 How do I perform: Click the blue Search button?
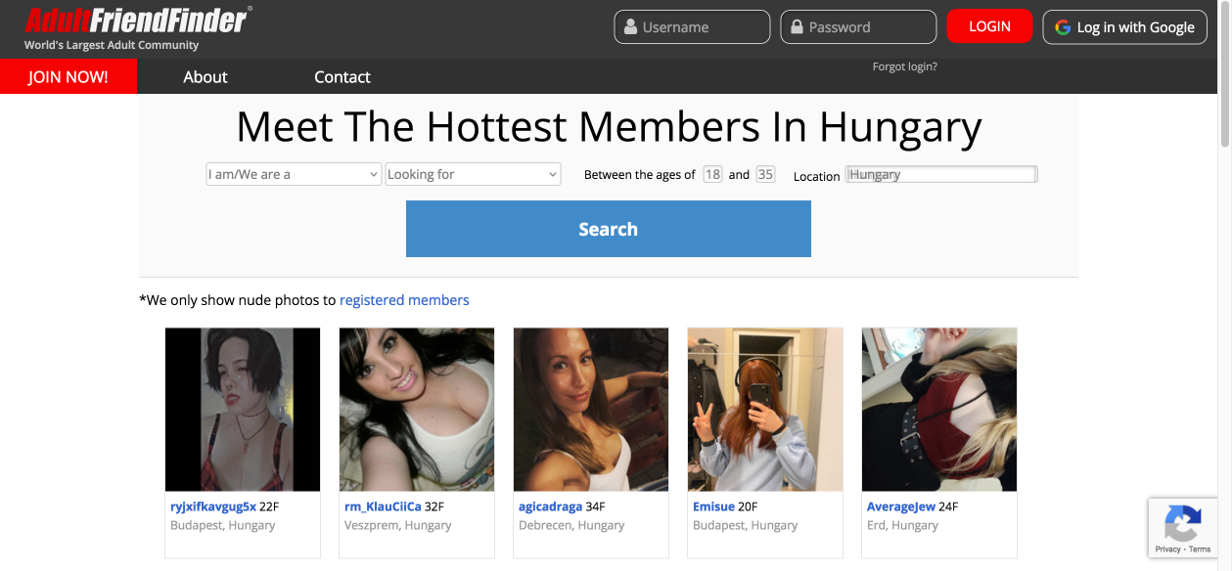pos(608,228)
